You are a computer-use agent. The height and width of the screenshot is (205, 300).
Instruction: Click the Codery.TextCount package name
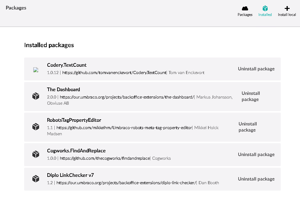pyautogui.click(x=67, y=65)
